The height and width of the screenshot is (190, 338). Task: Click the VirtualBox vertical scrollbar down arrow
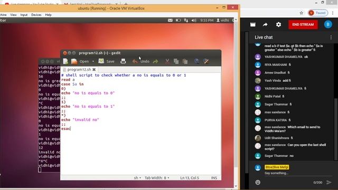236,186
